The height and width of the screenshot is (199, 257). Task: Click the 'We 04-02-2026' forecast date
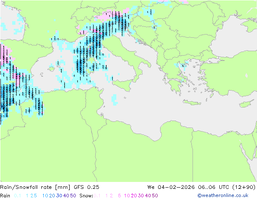171,187
